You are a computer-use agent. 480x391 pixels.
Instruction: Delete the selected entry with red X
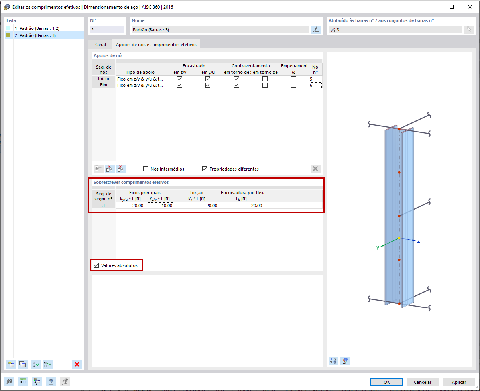pyautogui.click(x=77, y=364)
